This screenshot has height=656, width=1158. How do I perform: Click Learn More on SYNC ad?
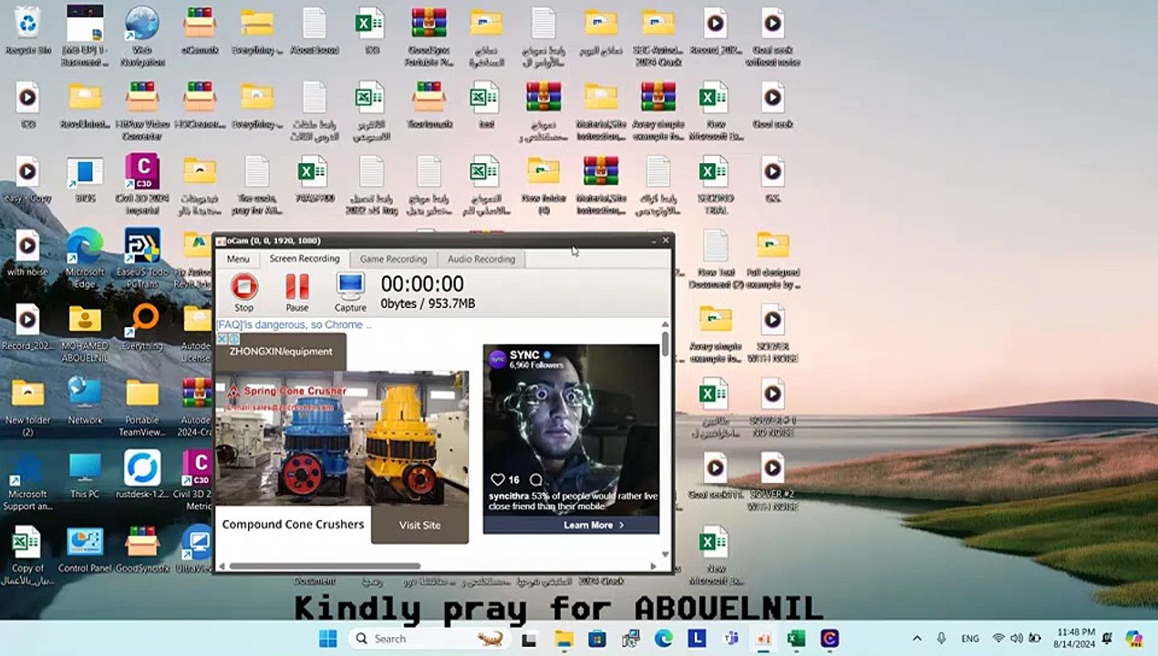(594, 525)
